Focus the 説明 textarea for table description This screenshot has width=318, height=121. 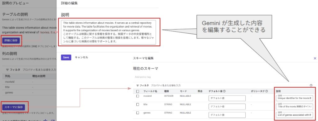click(x=108, y=32)
